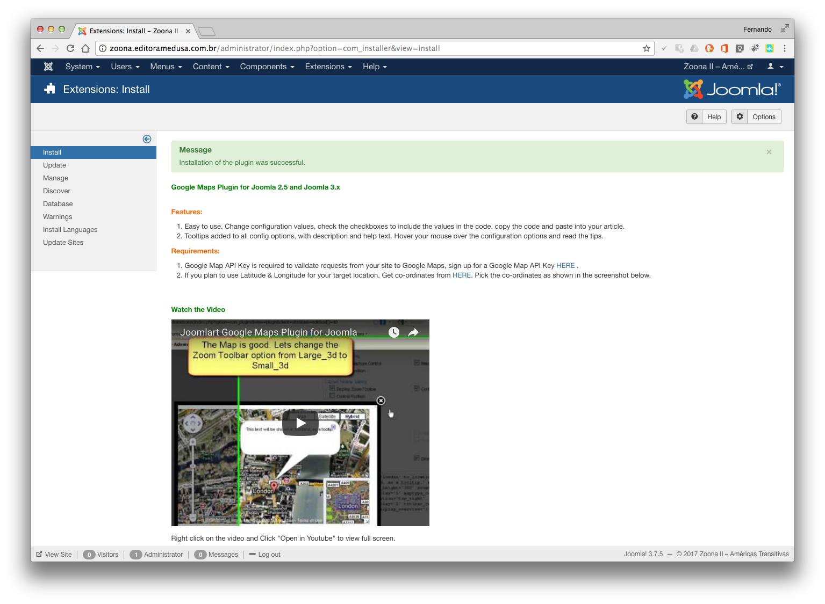Open the Microsoft Office extension icon

[724, 48]
